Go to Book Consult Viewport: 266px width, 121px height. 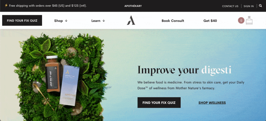click(173, 21)
